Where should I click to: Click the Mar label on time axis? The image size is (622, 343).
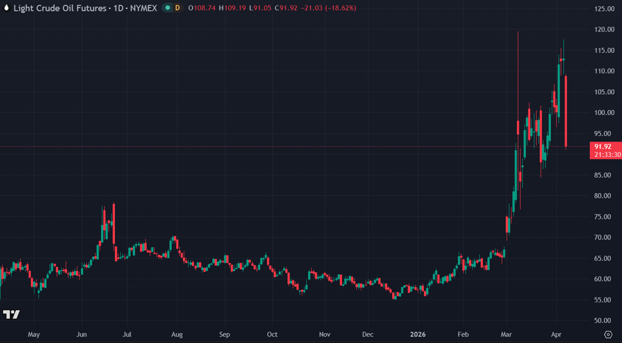(506, 334)
